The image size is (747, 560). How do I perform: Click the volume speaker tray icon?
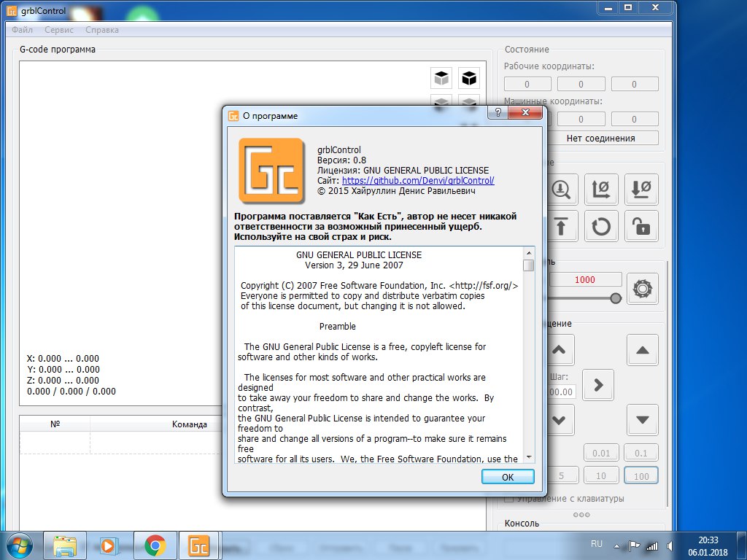(670, 546)
